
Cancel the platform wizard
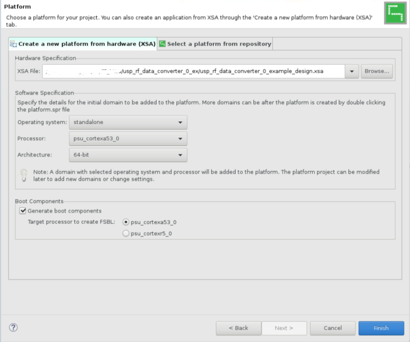(x=332, y=328)
